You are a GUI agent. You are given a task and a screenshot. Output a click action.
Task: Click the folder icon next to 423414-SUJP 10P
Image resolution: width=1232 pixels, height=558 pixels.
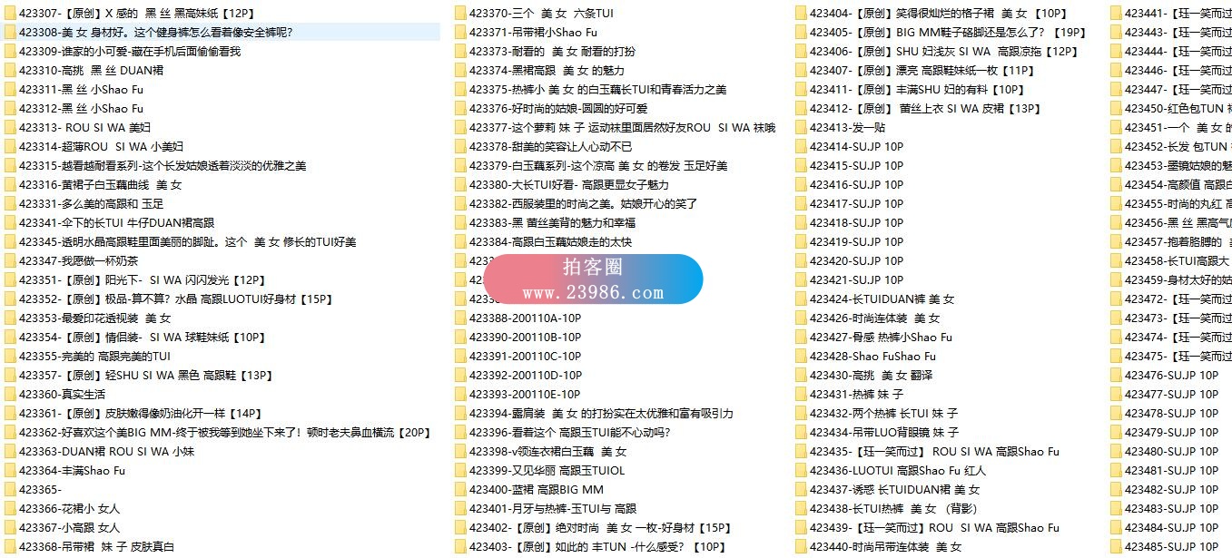point(801,147)
